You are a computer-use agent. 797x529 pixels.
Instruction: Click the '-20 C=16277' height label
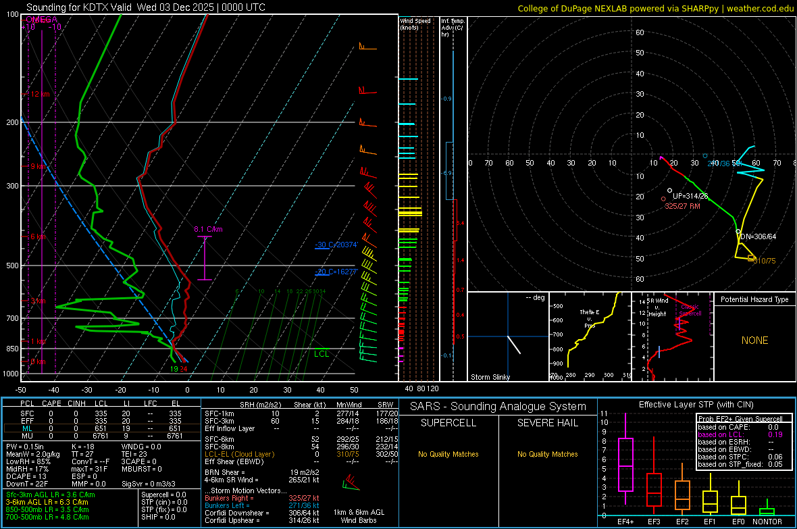click(x=336, y=272)
